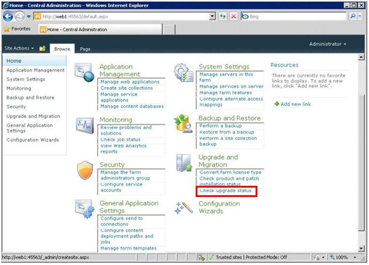Click Manage servers in this farm link

click(226, 77)
